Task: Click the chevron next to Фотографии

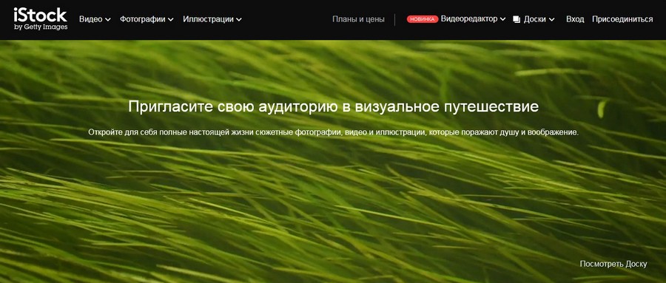Action: click(170, 19)
